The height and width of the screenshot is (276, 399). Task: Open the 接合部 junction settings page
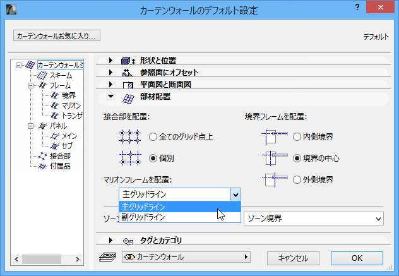point(60,156)
